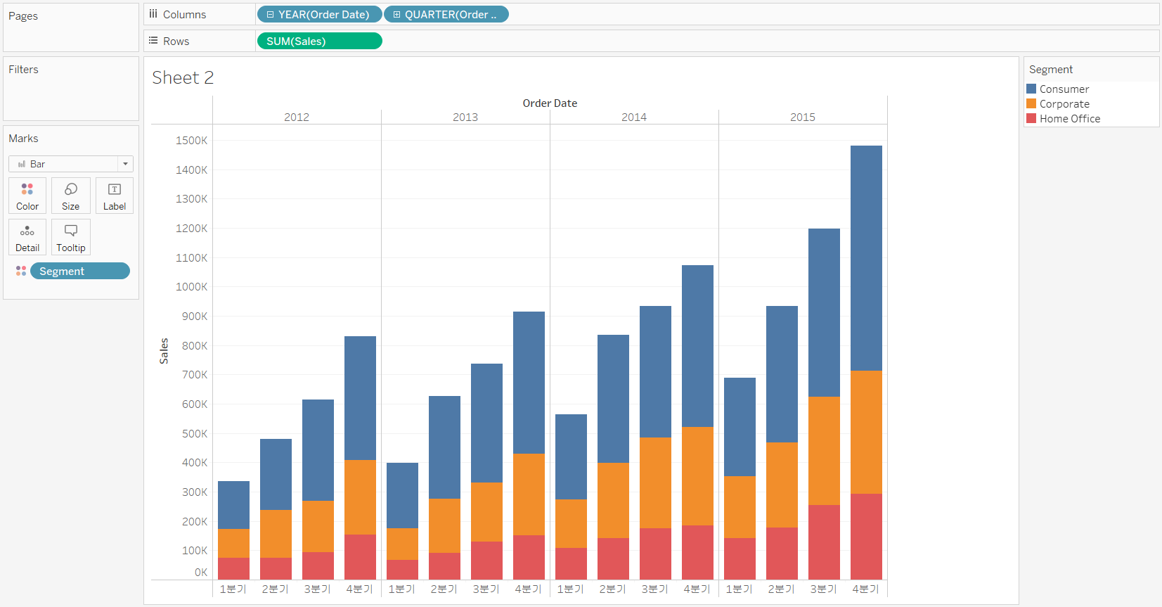The height and width of the screenshot is (607, 1162).
Task: Select the Consumer legend label
Action: 1064,89
